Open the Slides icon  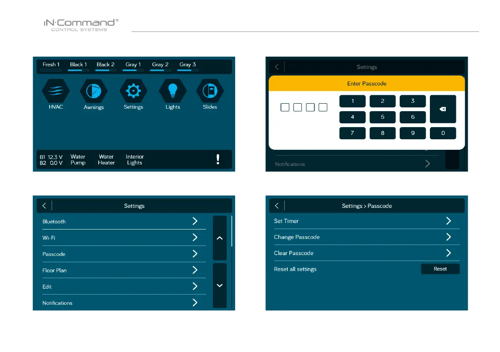(210, 91)
